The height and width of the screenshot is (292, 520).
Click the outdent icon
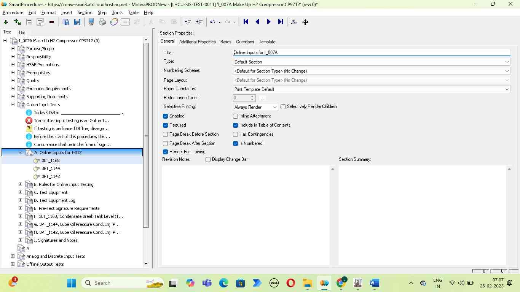click(x=188, y=22)
